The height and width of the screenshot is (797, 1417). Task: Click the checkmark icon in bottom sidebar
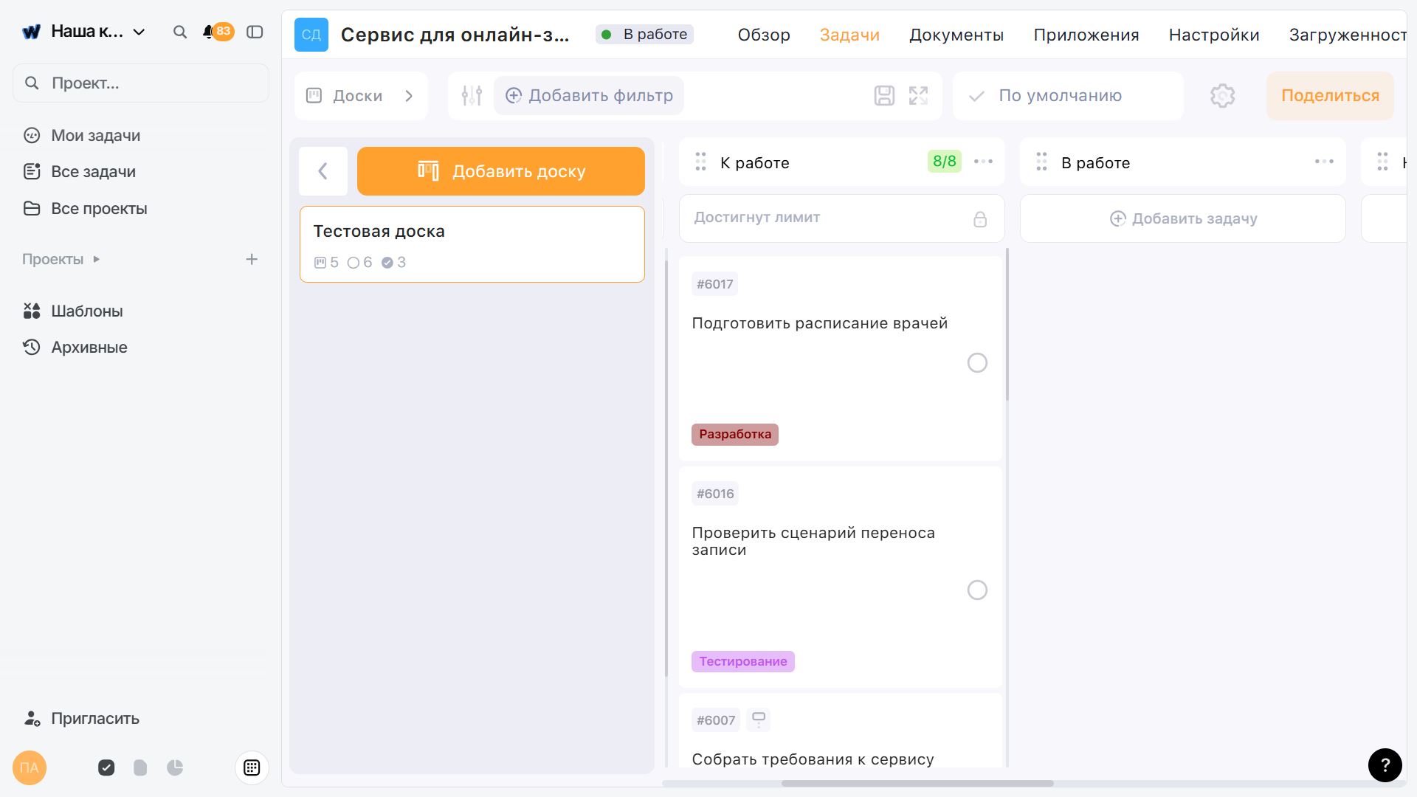(x=106, y=767)
